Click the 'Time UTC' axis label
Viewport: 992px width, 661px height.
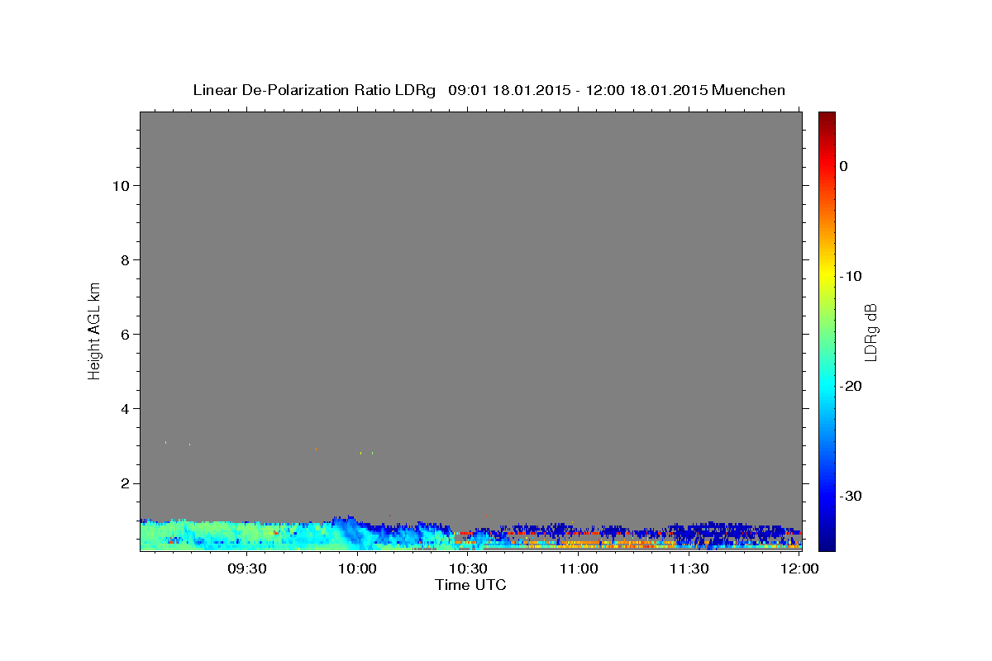coord(470,585)
